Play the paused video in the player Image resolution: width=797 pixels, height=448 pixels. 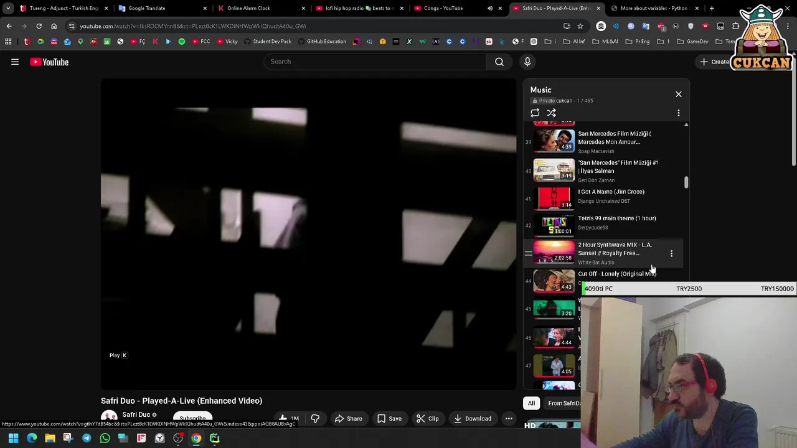pyautogui.click(x=308, y=234)
